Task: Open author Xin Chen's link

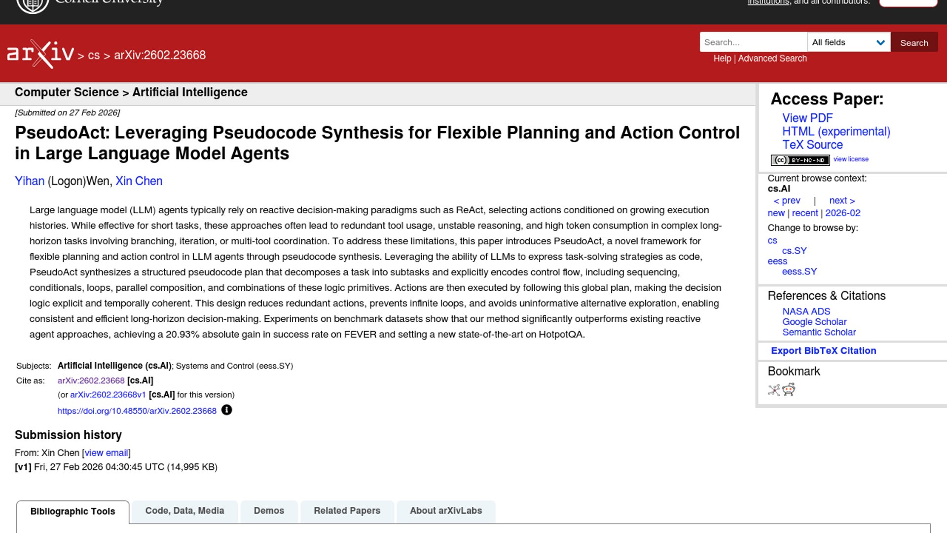Action: (139, 181)
